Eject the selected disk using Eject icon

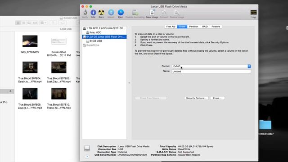coord(121,13)
